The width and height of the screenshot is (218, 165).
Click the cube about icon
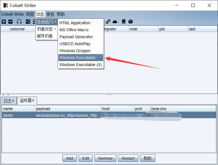(x=130, y=22)
